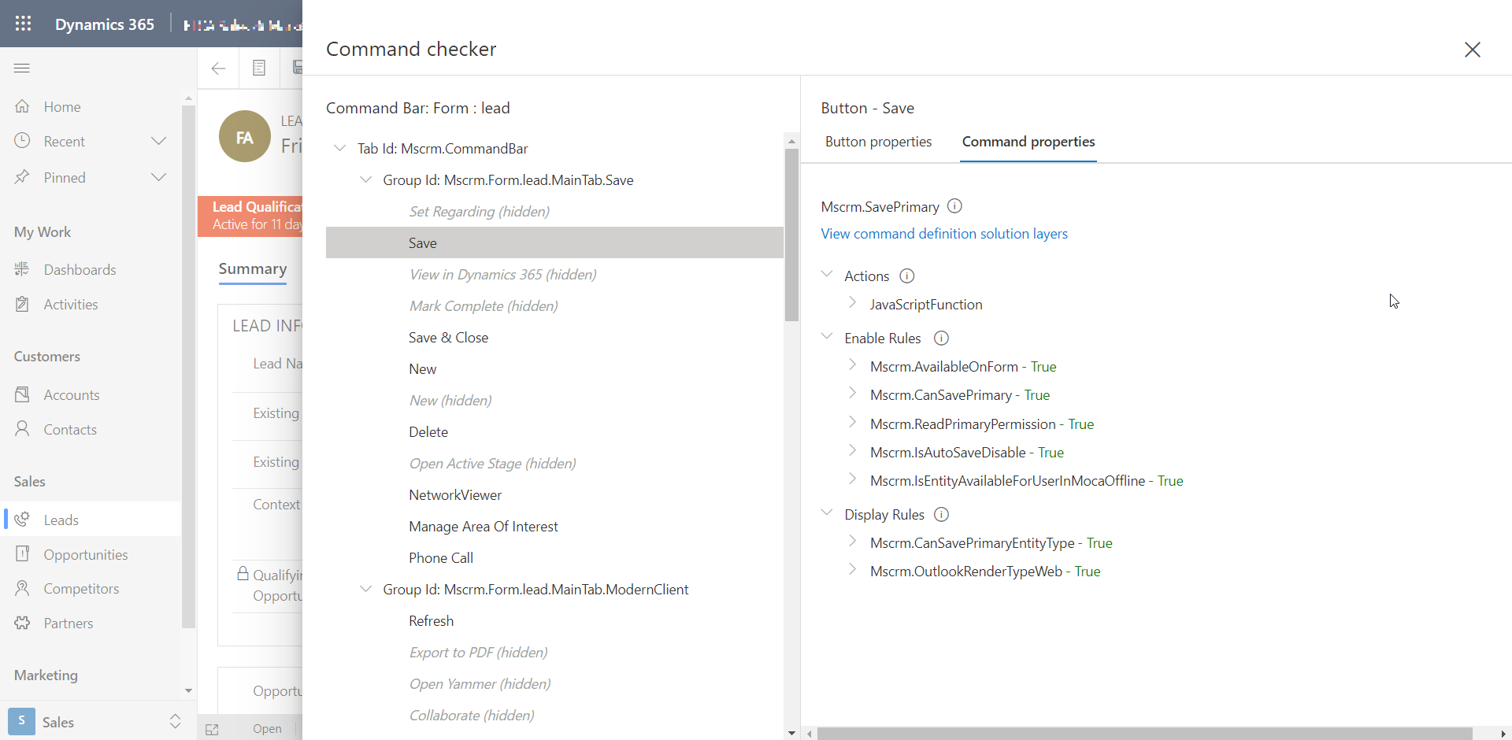Click the info icon beside Enable Rules

(x=941, y=338)
